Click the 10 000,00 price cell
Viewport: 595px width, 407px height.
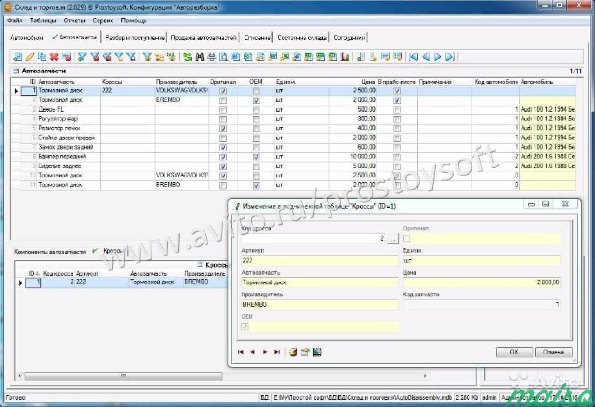click(x=353, y=157)
